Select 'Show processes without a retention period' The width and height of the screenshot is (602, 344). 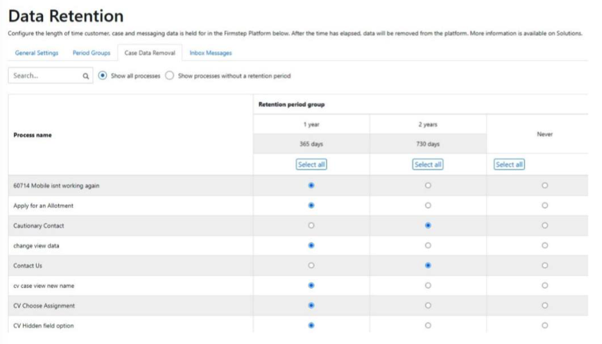(x=169, y=76)
